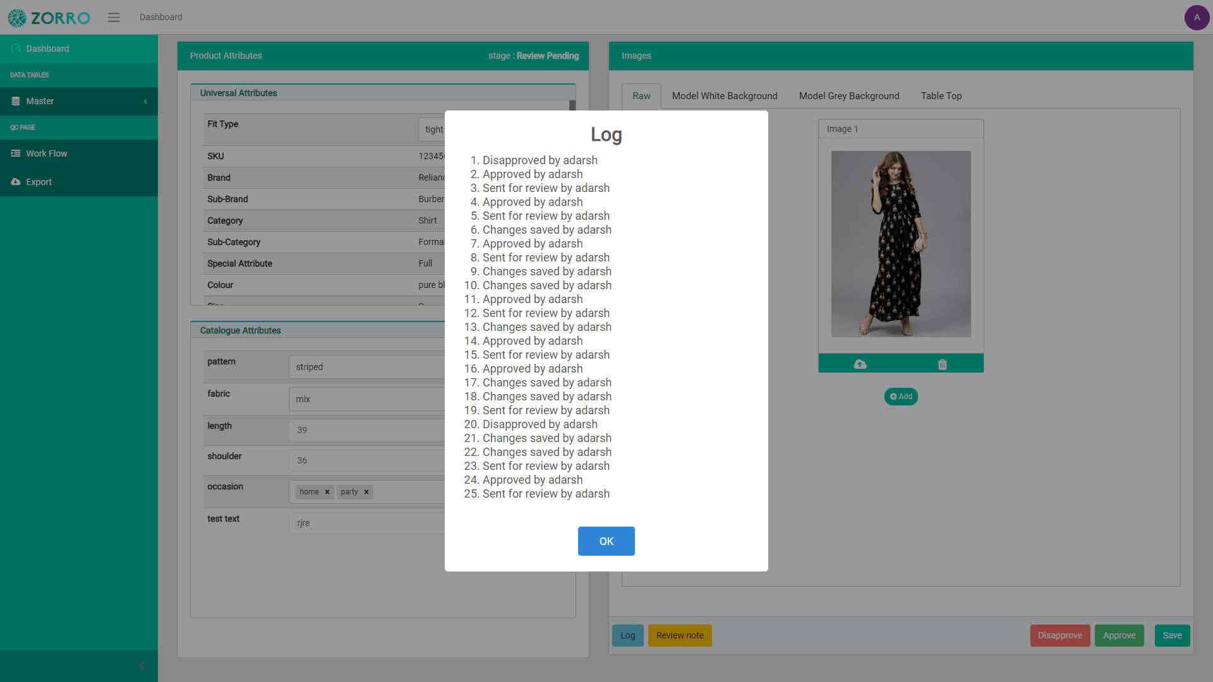The image size is (1213, 682).
Task: Remove the 'home' occasion tag
Action: click(327, 492)
